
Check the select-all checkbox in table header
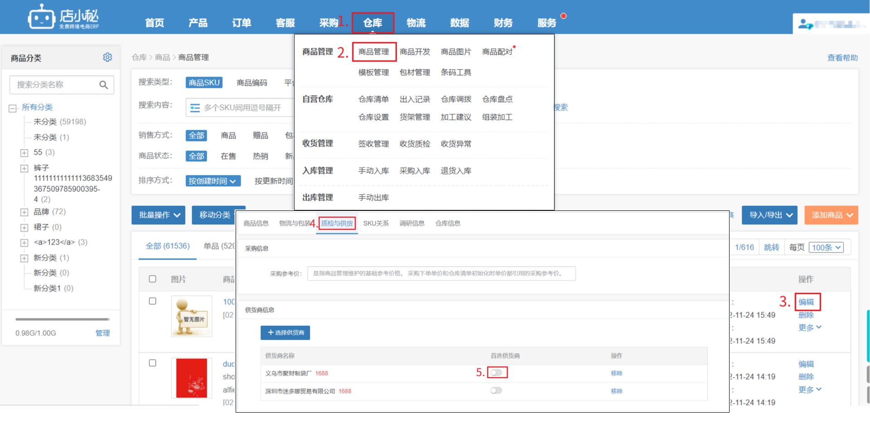click(153, 279)
